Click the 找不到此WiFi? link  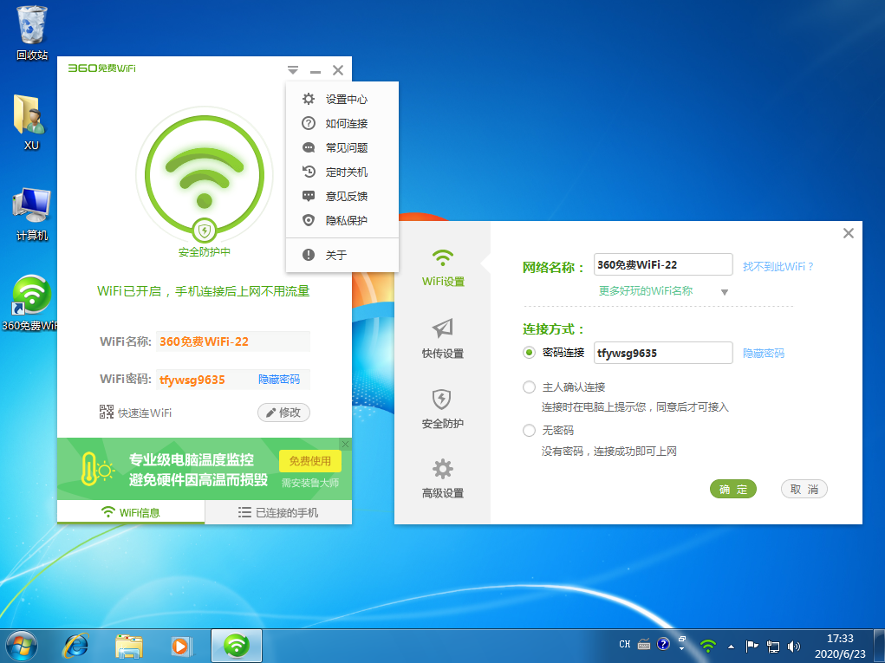tap(778, 266)
